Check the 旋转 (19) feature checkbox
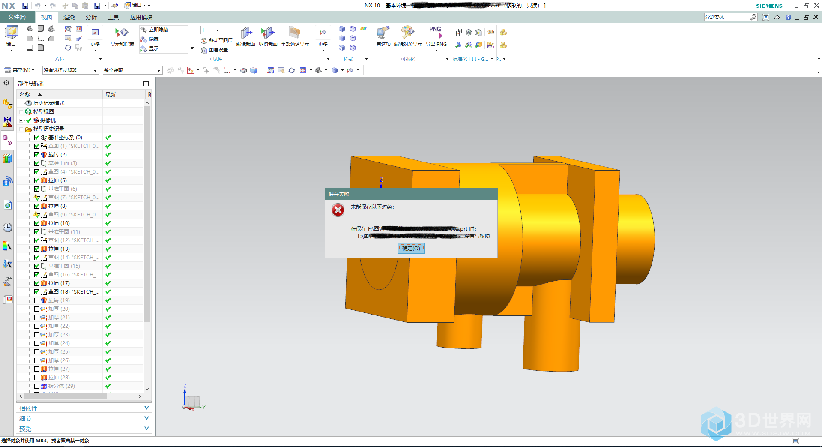822x447 pixels. point(37,300)
